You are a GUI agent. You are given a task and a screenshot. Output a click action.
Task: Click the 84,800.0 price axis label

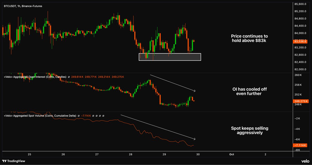tap(301, 19)
